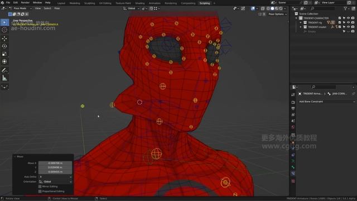Viewport: 357px width, 201px height.
Task: Hide TRIDENT-rig with its eye icon
Action: pos(348,22)
